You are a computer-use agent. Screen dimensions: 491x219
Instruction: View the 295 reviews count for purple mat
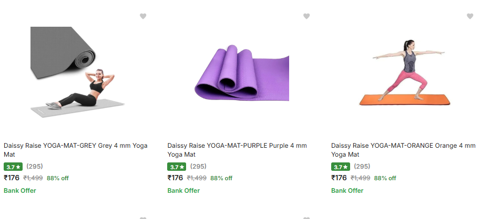(198, 167)
